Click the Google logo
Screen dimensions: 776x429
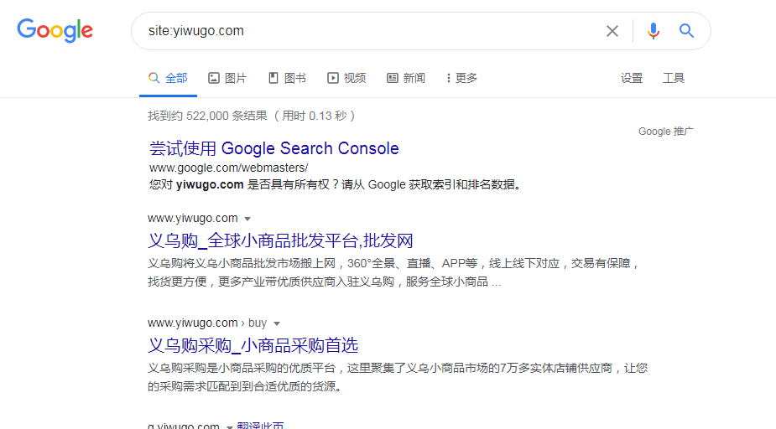tap(55, 31)
